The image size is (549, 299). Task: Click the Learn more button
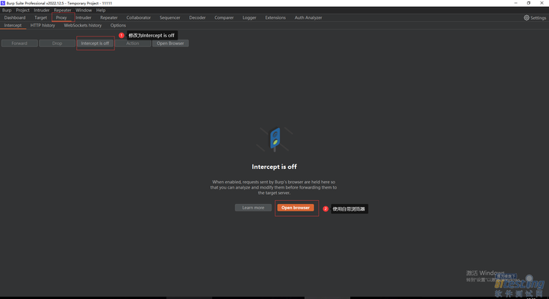253,208
